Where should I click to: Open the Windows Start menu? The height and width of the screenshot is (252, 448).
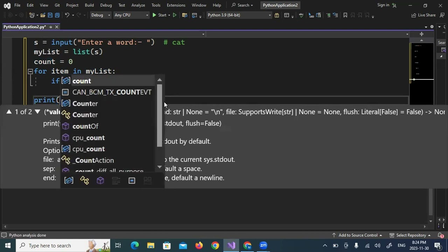tap(8, 245)
